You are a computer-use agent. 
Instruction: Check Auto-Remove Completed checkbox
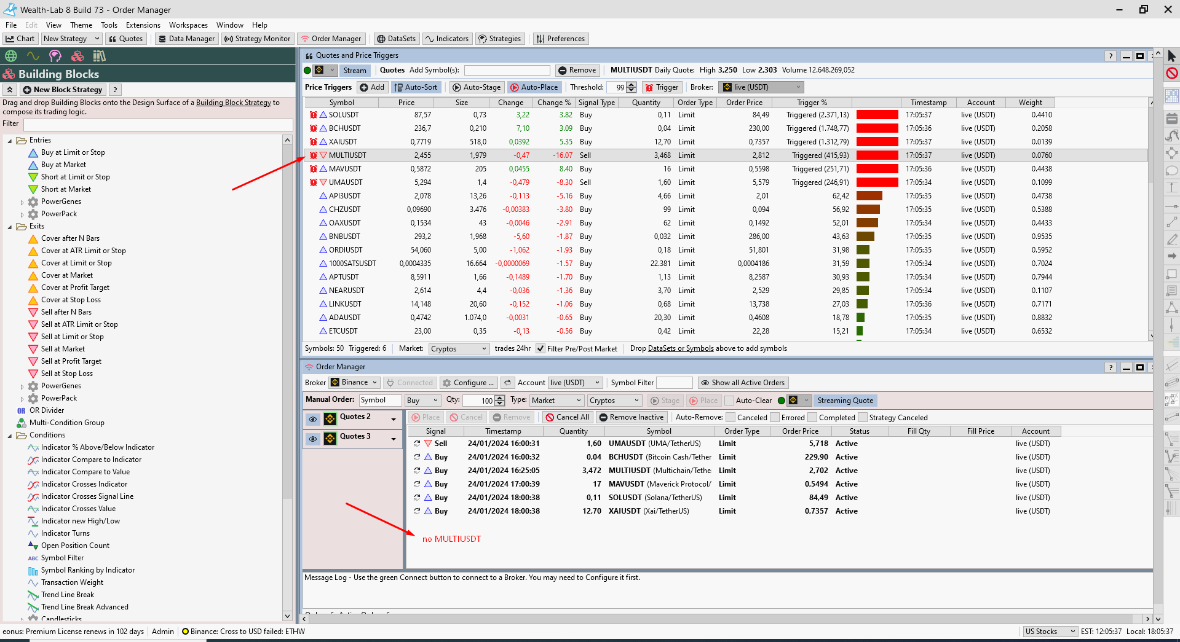812,417
